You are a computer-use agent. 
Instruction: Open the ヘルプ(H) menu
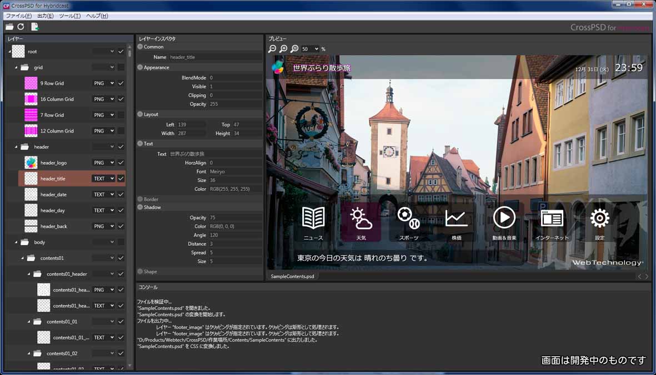pyautogui.click(x=97, y=16)
